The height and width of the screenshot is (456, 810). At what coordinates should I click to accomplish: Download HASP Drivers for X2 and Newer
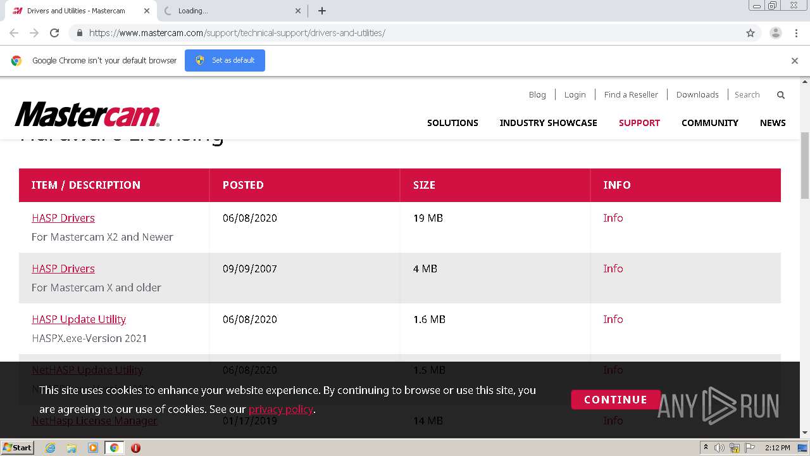click(63, 218)
